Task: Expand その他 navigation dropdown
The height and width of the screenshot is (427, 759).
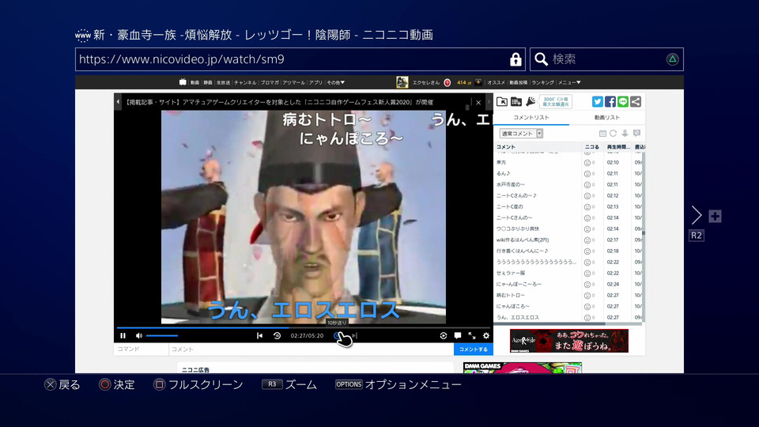Action: coord(335,82)
